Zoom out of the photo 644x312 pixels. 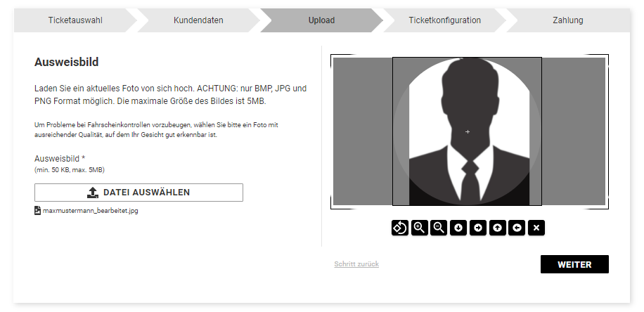click(x=439, y=228)
